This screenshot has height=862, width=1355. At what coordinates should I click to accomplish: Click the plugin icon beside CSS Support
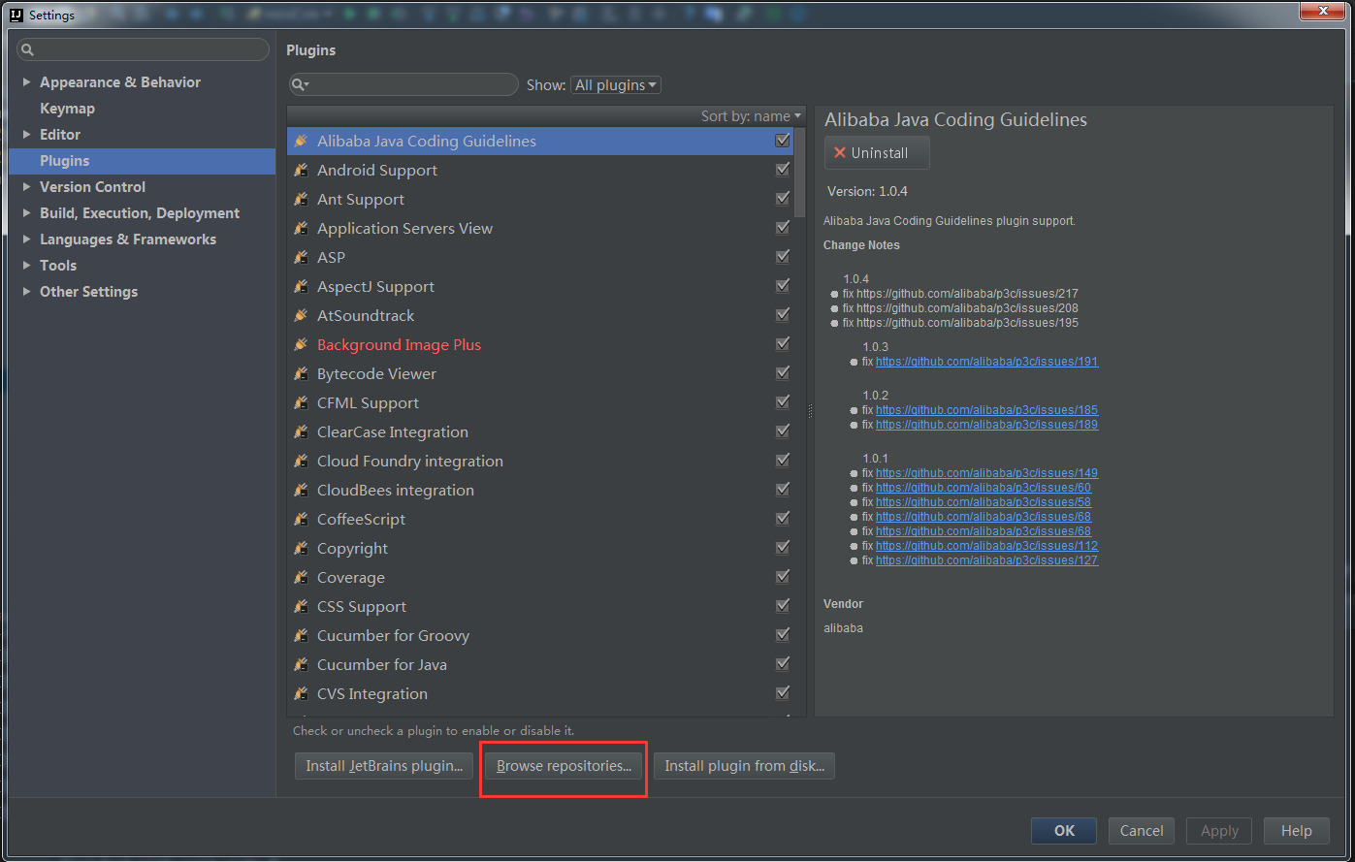(x=301, y=606)
